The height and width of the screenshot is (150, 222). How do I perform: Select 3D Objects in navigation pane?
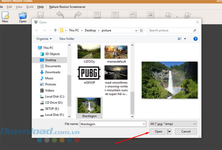pyautogui.click(x=52, y=54)
